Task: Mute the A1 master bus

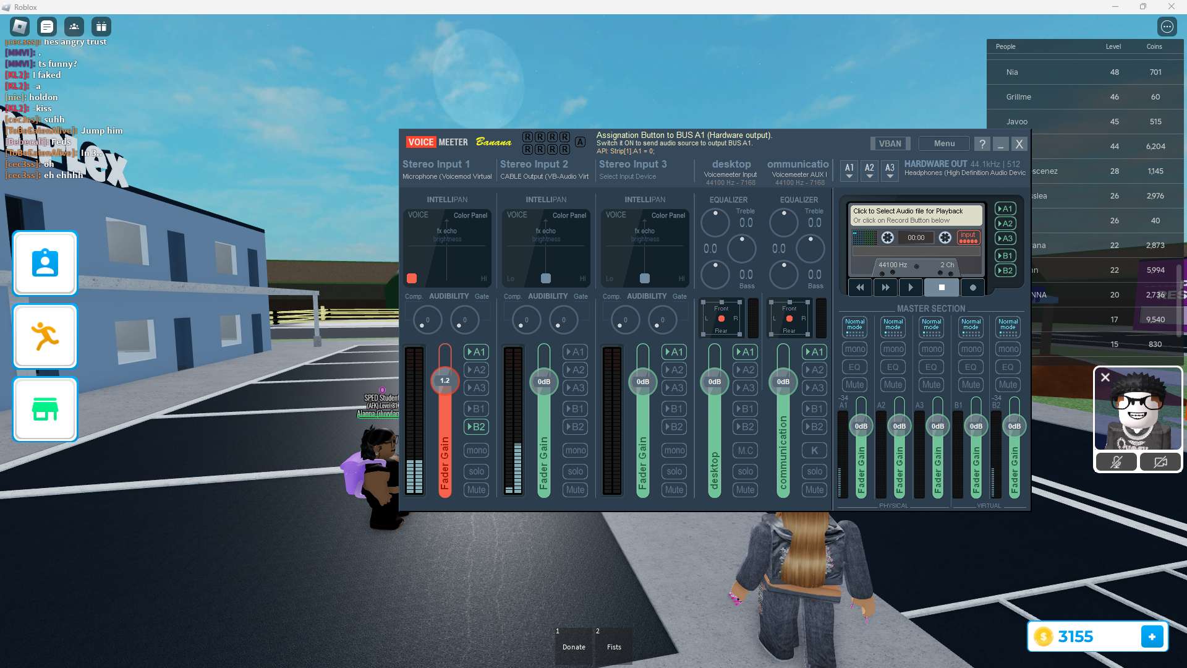Action: (x=854, y=385)
